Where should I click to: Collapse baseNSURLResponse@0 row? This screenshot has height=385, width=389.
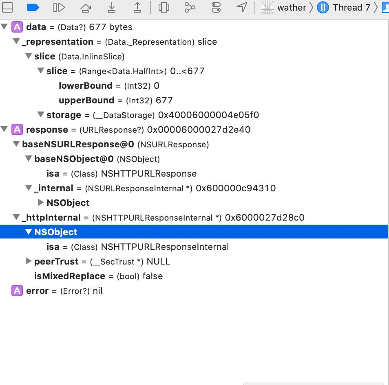(16, 144)
